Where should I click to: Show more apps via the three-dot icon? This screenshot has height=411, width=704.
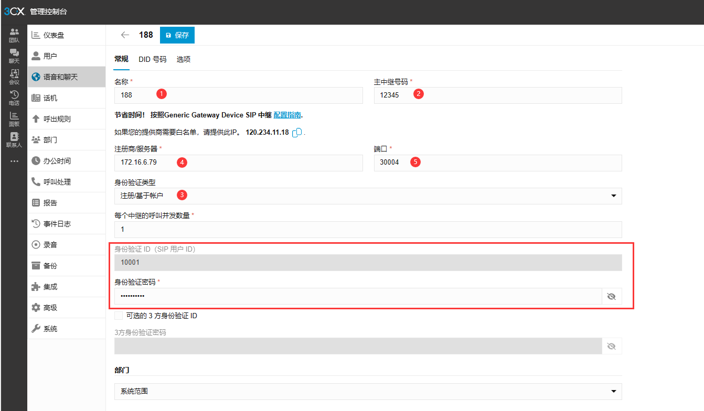pyautogui.click(x=14, y=161)
